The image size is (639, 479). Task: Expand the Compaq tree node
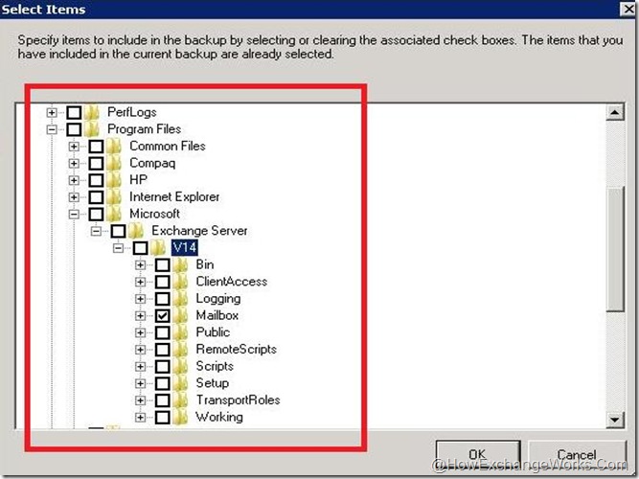coord(74,164)
